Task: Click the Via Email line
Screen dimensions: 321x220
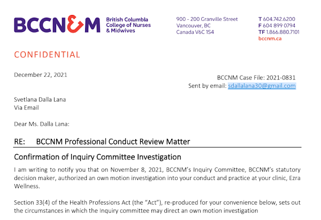Action: [x=26, y=107]
